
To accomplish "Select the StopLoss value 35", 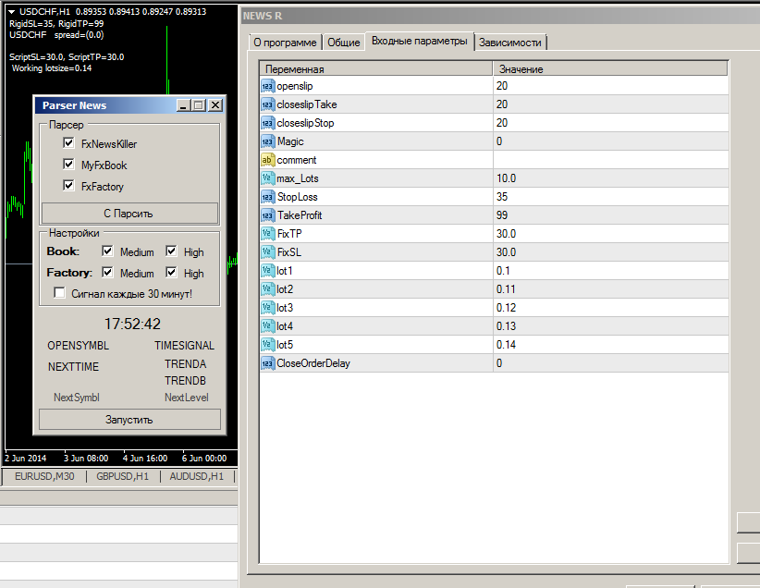I will point(611,197).
